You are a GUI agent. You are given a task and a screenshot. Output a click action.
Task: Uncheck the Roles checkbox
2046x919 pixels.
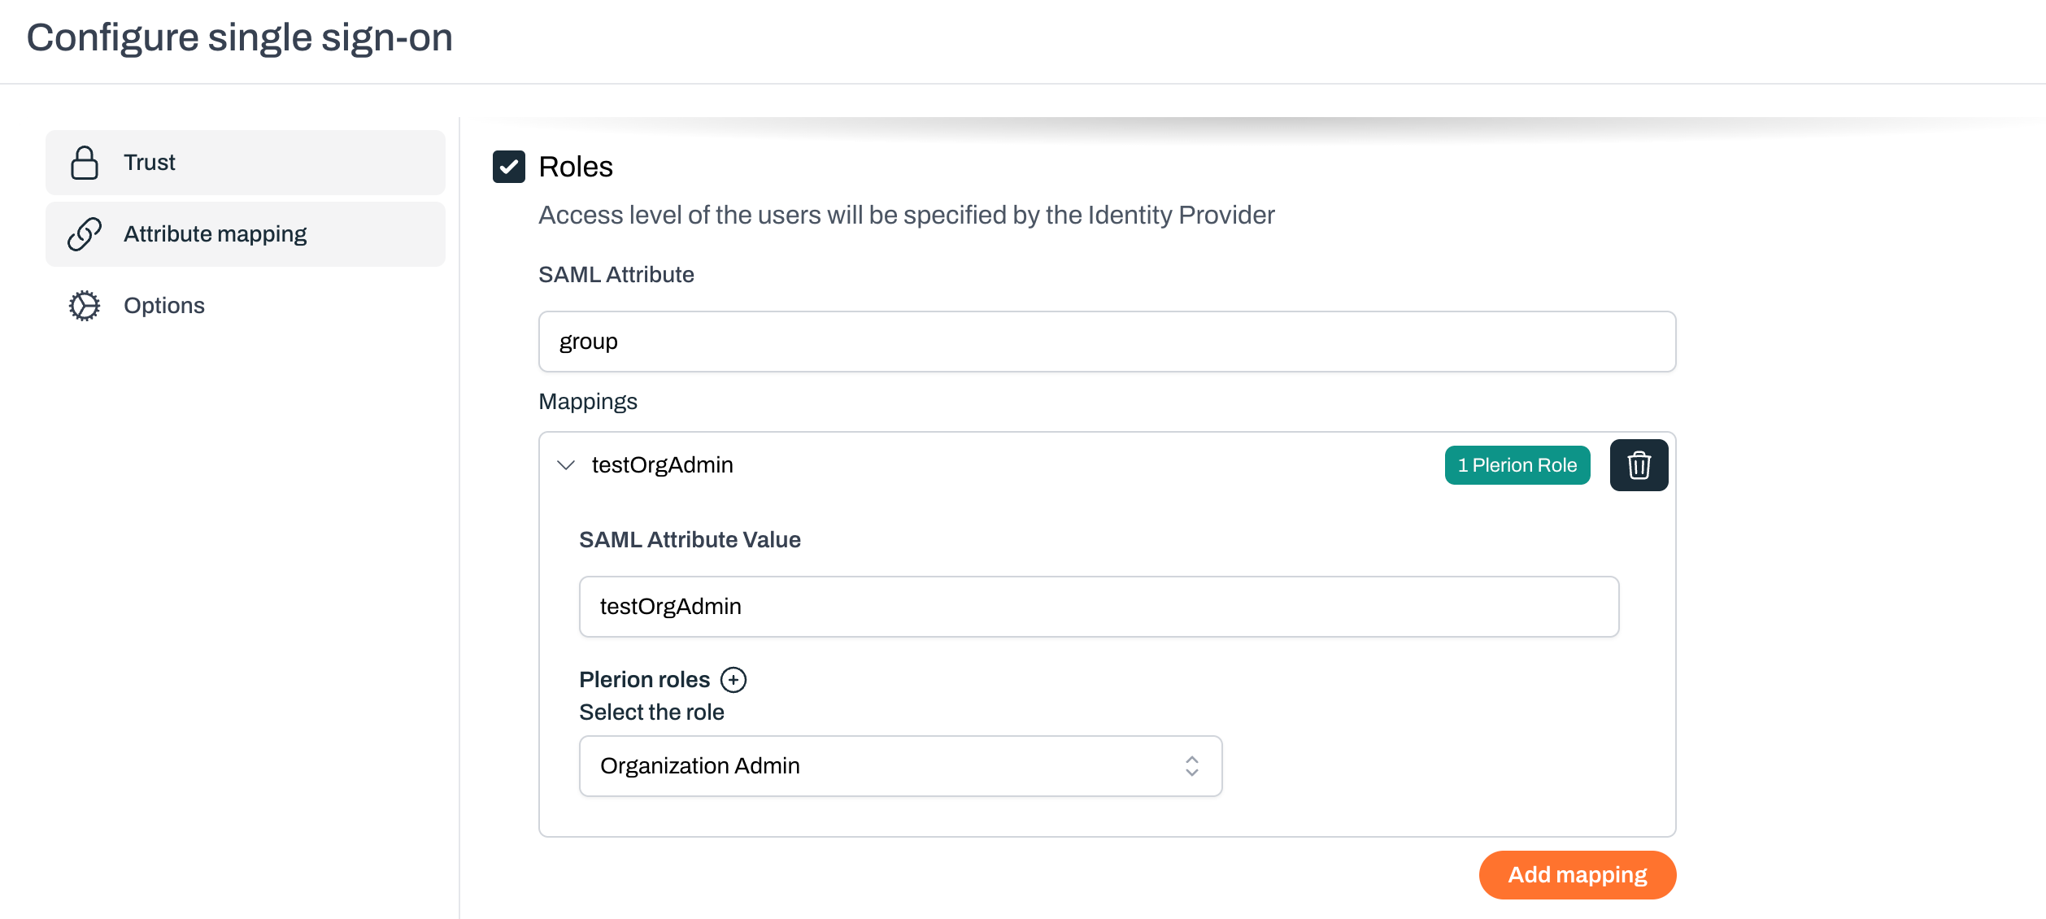pos(509,167)
